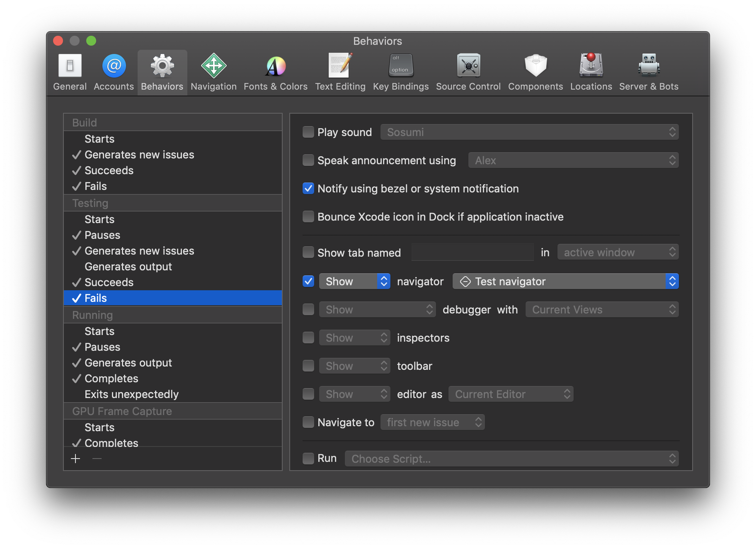Open the Locations preferences

591,66
